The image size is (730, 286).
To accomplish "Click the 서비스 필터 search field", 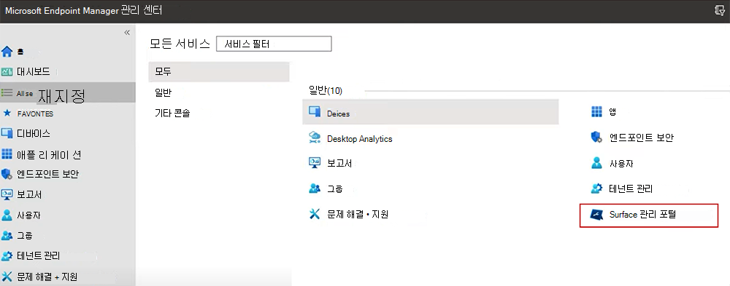I will point(274,44).
